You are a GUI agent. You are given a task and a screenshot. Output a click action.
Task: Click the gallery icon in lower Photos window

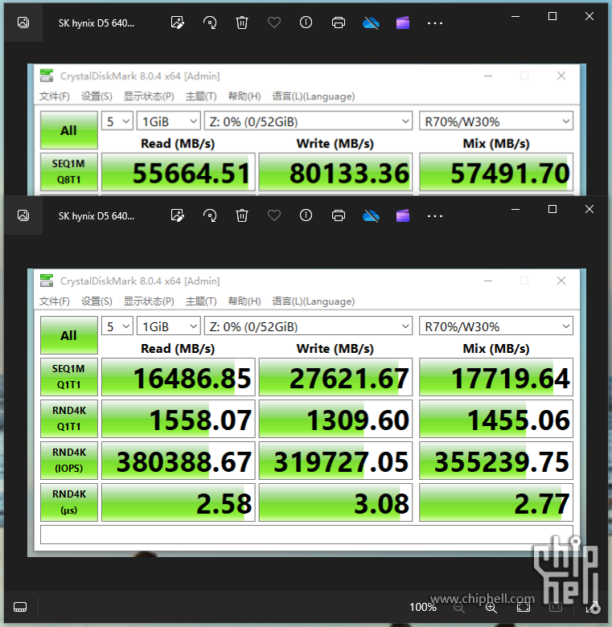(23, 215)
